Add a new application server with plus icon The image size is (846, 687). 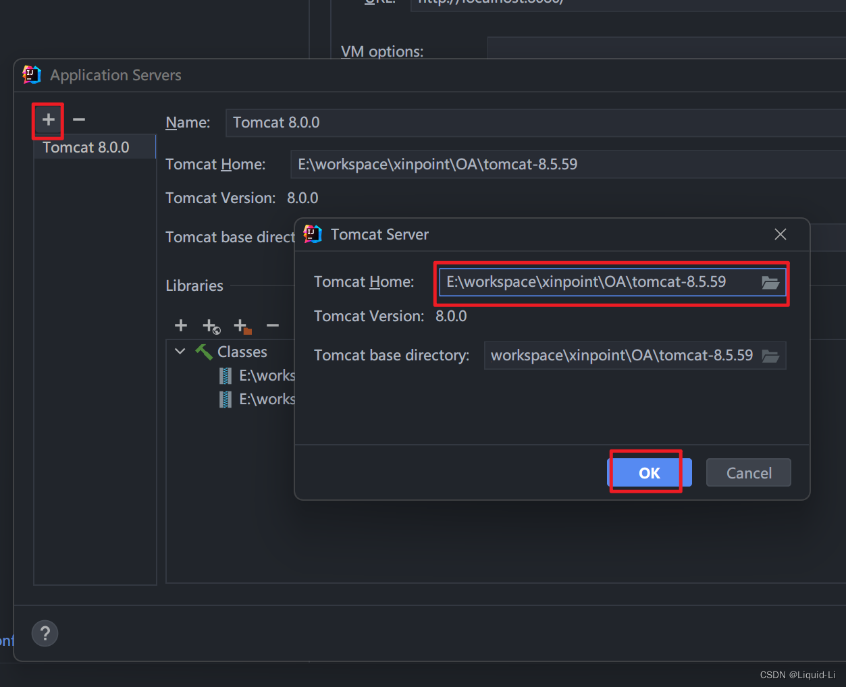48,120
